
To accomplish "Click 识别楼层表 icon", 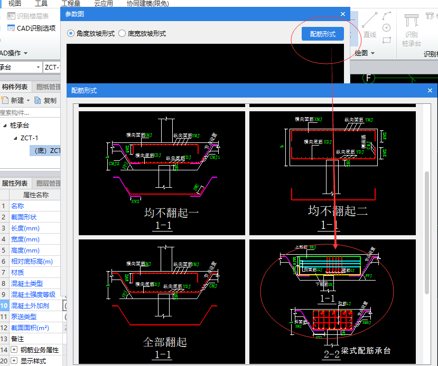I will click(11, 16).
